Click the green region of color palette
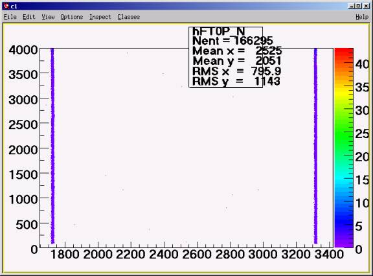 tap(344, 143)
